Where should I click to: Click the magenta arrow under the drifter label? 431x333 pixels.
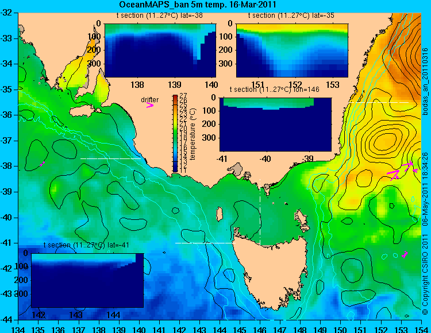pyautogui.click(x=150, y=106)
